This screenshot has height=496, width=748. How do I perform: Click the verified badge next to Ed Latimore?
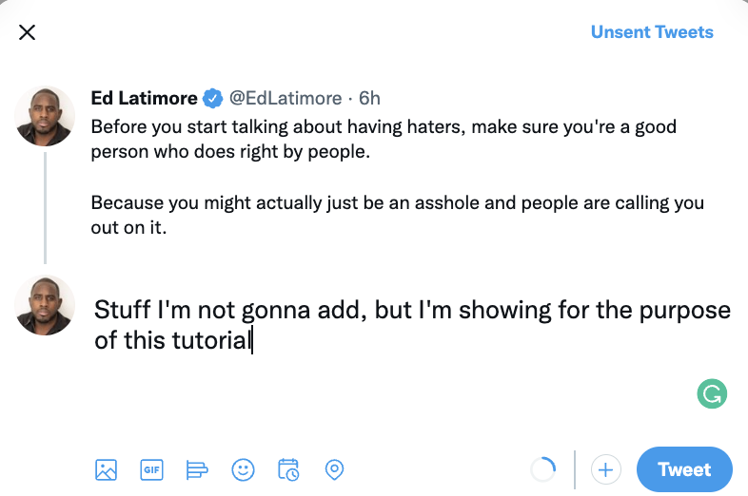point(213,98)
